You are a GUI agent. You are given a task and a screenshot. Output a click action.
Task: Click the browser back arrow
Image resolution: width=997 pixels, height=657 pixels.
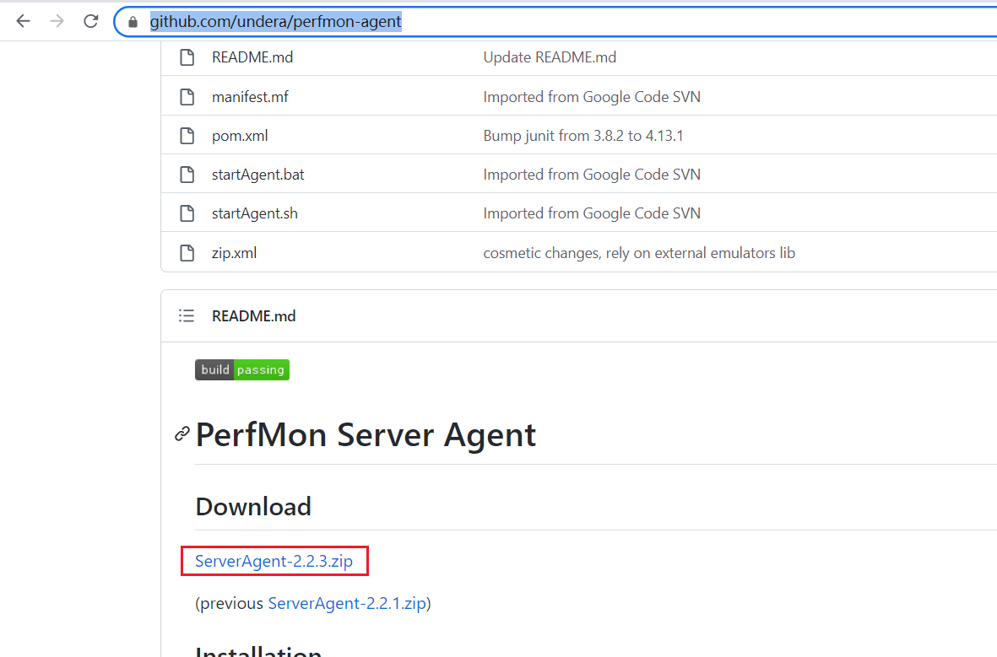tap(23, 22)
